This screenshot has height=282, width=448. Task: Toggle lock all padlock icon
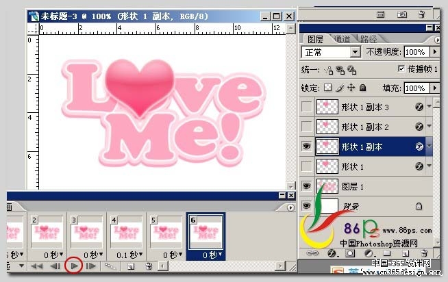(362, 88)
